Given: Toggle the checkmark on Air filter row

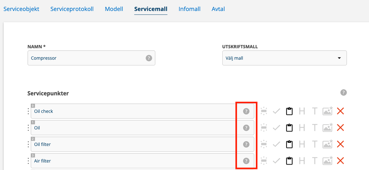Looking at the screenshot, I should coord(276,161).
